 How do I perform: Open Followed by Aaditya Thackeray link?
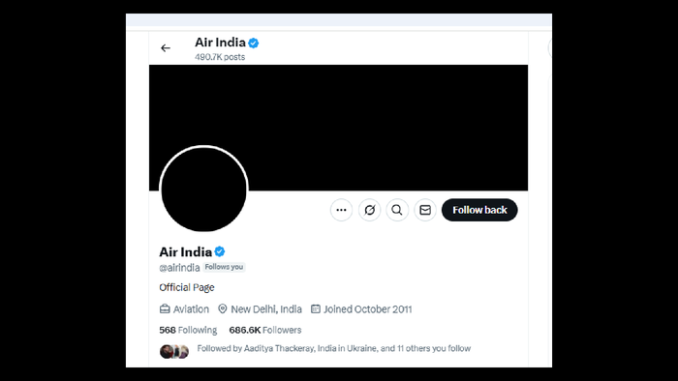click(334, 348)
